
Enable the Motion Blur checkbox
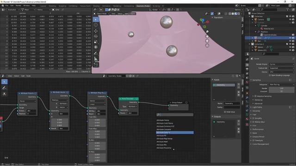[x=253, y=122]
